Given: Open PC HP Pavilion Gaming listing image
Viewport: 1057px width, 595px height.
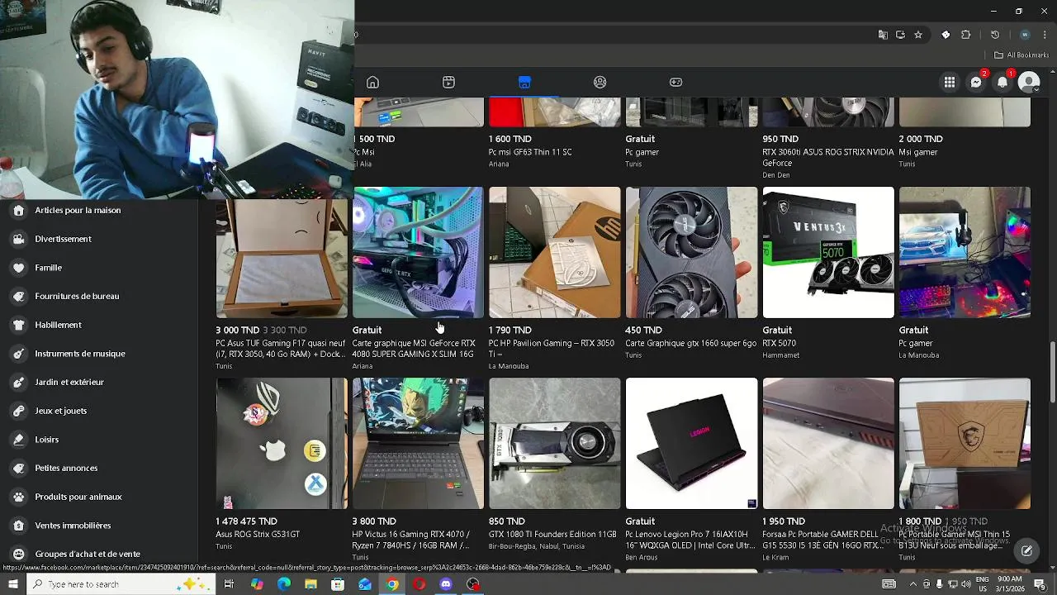Looking at the screenshot, I should pyautogui.click(x=554, y=252).
